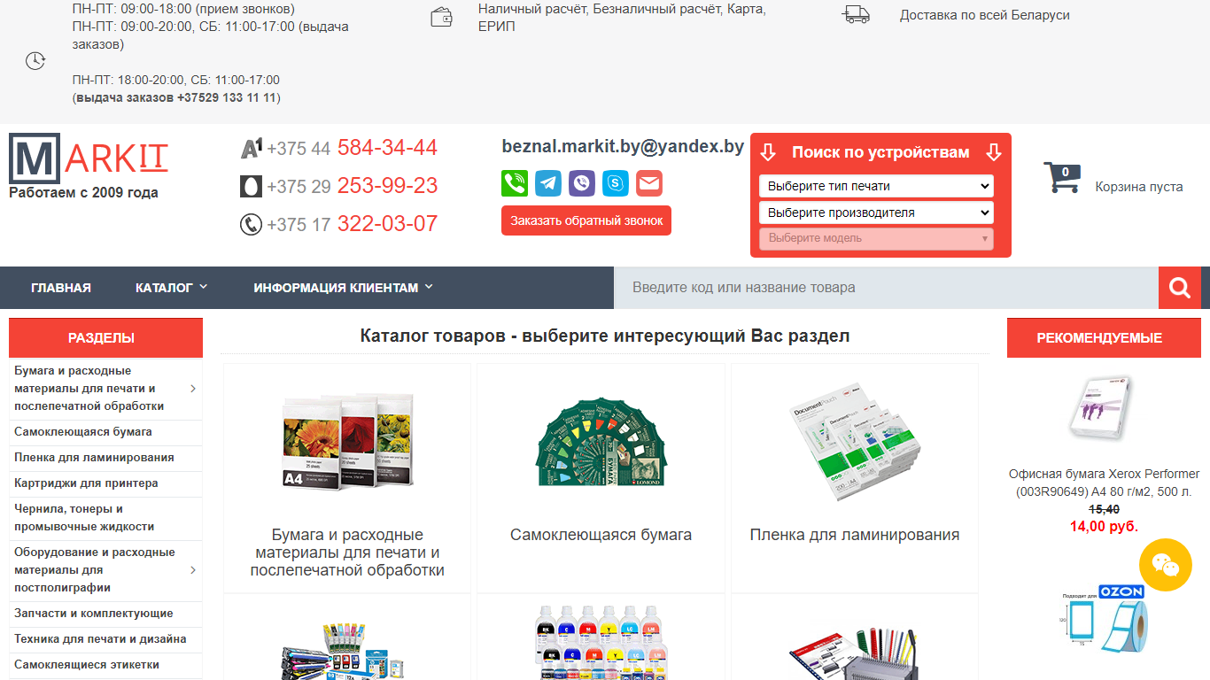Open the shopping cart icon
The width and height of the screenshot is (1210, 680).
[x=1061, y=177]
